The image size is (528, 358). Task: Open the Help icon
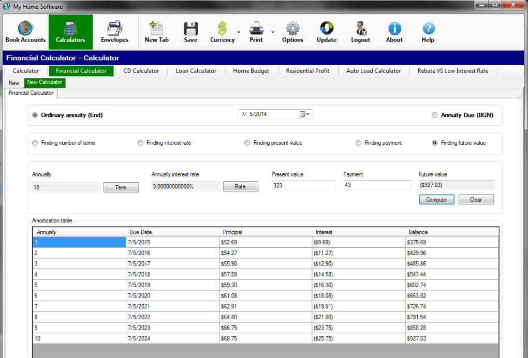pos(428,32)
